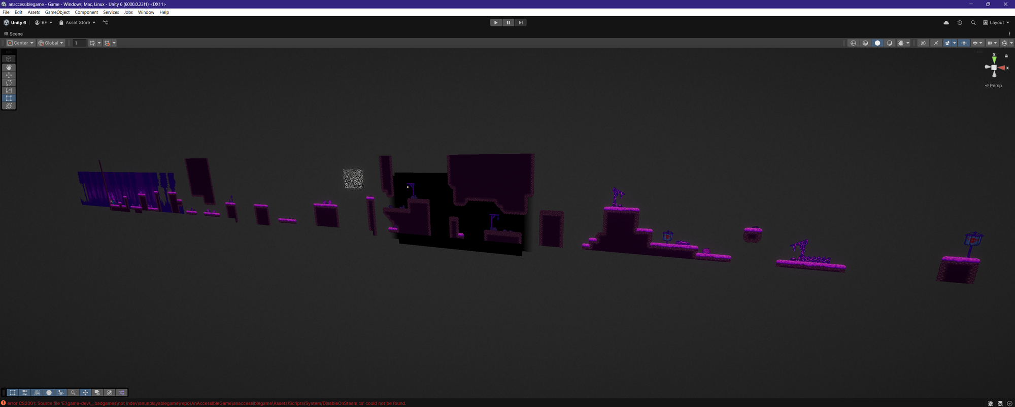
Task: Open the Global handle rotation dropdown
Action: (51, 43)
